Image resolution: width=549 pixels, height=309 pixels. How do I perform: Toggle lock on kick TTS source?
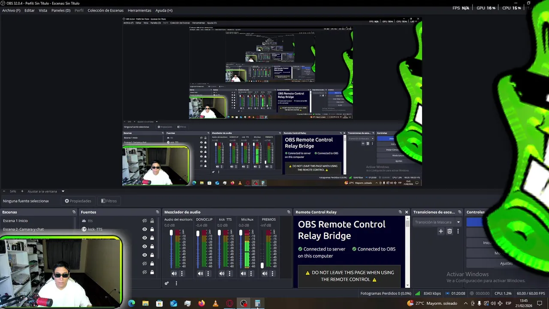coord(152,229)
